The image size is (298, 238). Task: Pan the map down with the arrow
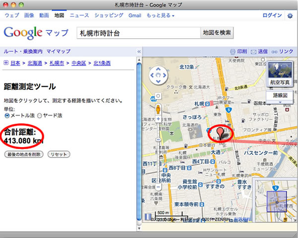(158, 82)
